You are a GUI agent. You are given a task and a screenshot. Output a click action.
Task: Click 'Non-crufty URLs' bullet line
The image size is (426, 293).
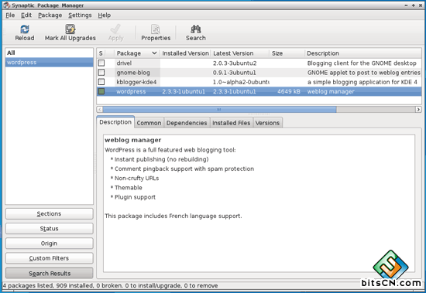[x=136, y=179]
